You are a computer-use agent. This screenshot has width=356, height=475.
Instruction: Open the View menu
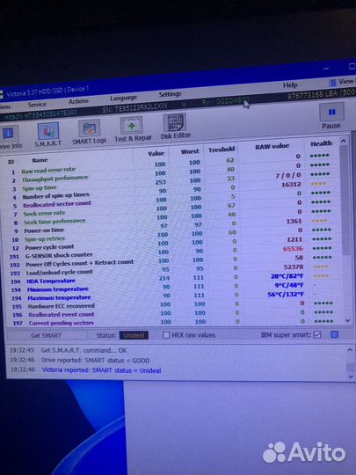click(342, 82)
